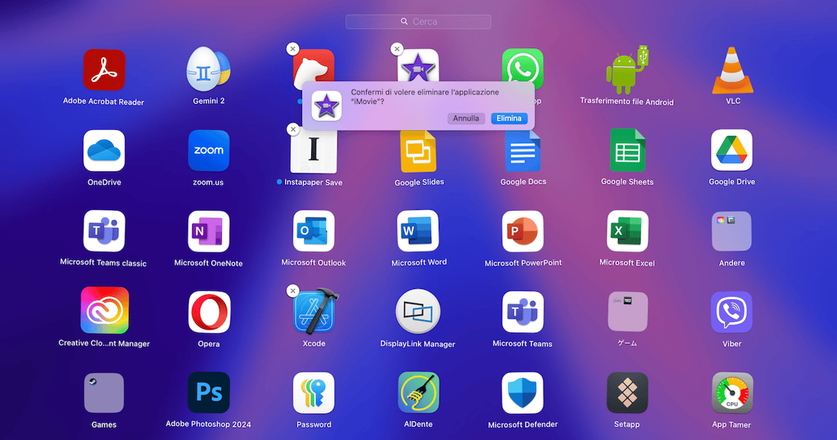Image resolution: width=837 pixels, height=440 pixels.
Task: Open the Password app
Action: [314, 393]
